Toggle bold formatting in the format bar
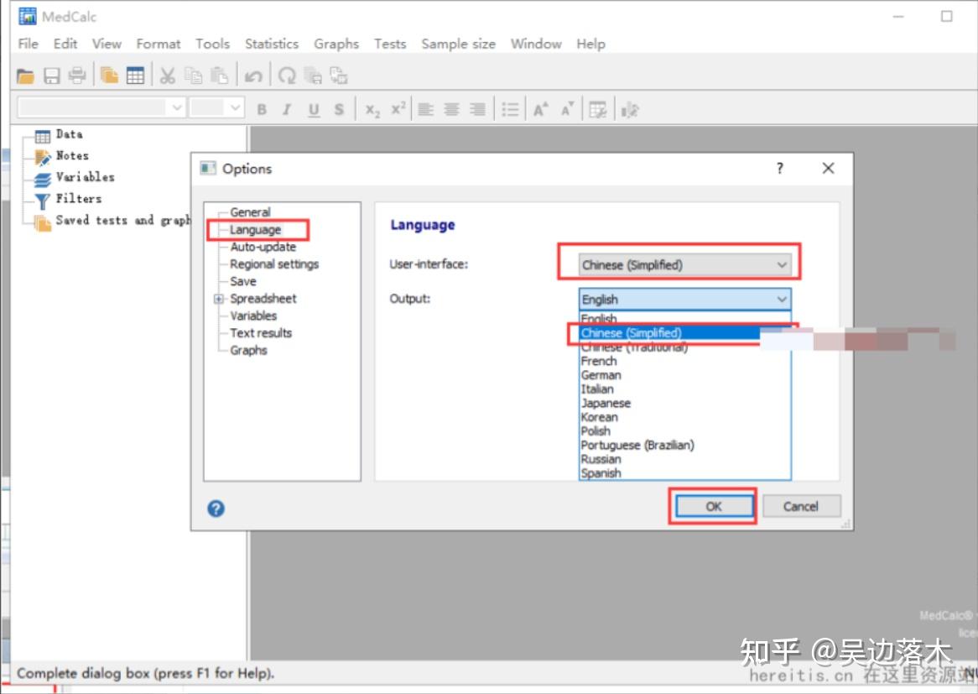Image resolution: width=978 pixels, height=694 pixels. tap(262, 108)
